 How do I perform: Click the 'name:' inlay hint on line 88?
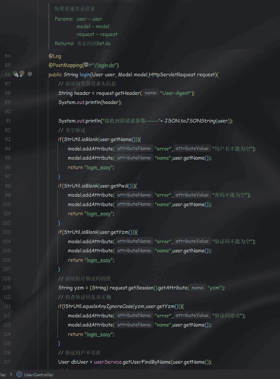tap(151, 93)
